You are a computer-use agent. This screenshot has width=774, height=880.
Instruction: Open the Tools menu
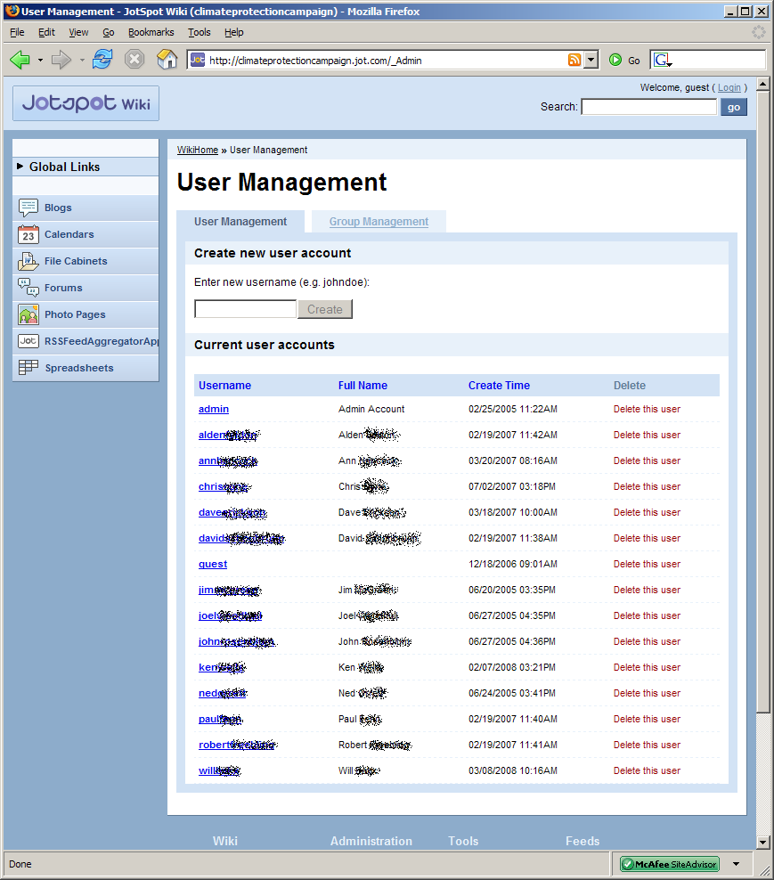click(200, 32)
